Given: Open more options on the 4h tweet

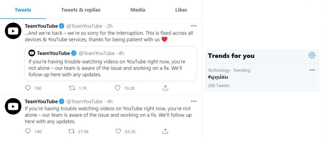Looking at the screenshot, I should [x=194, y=101].
